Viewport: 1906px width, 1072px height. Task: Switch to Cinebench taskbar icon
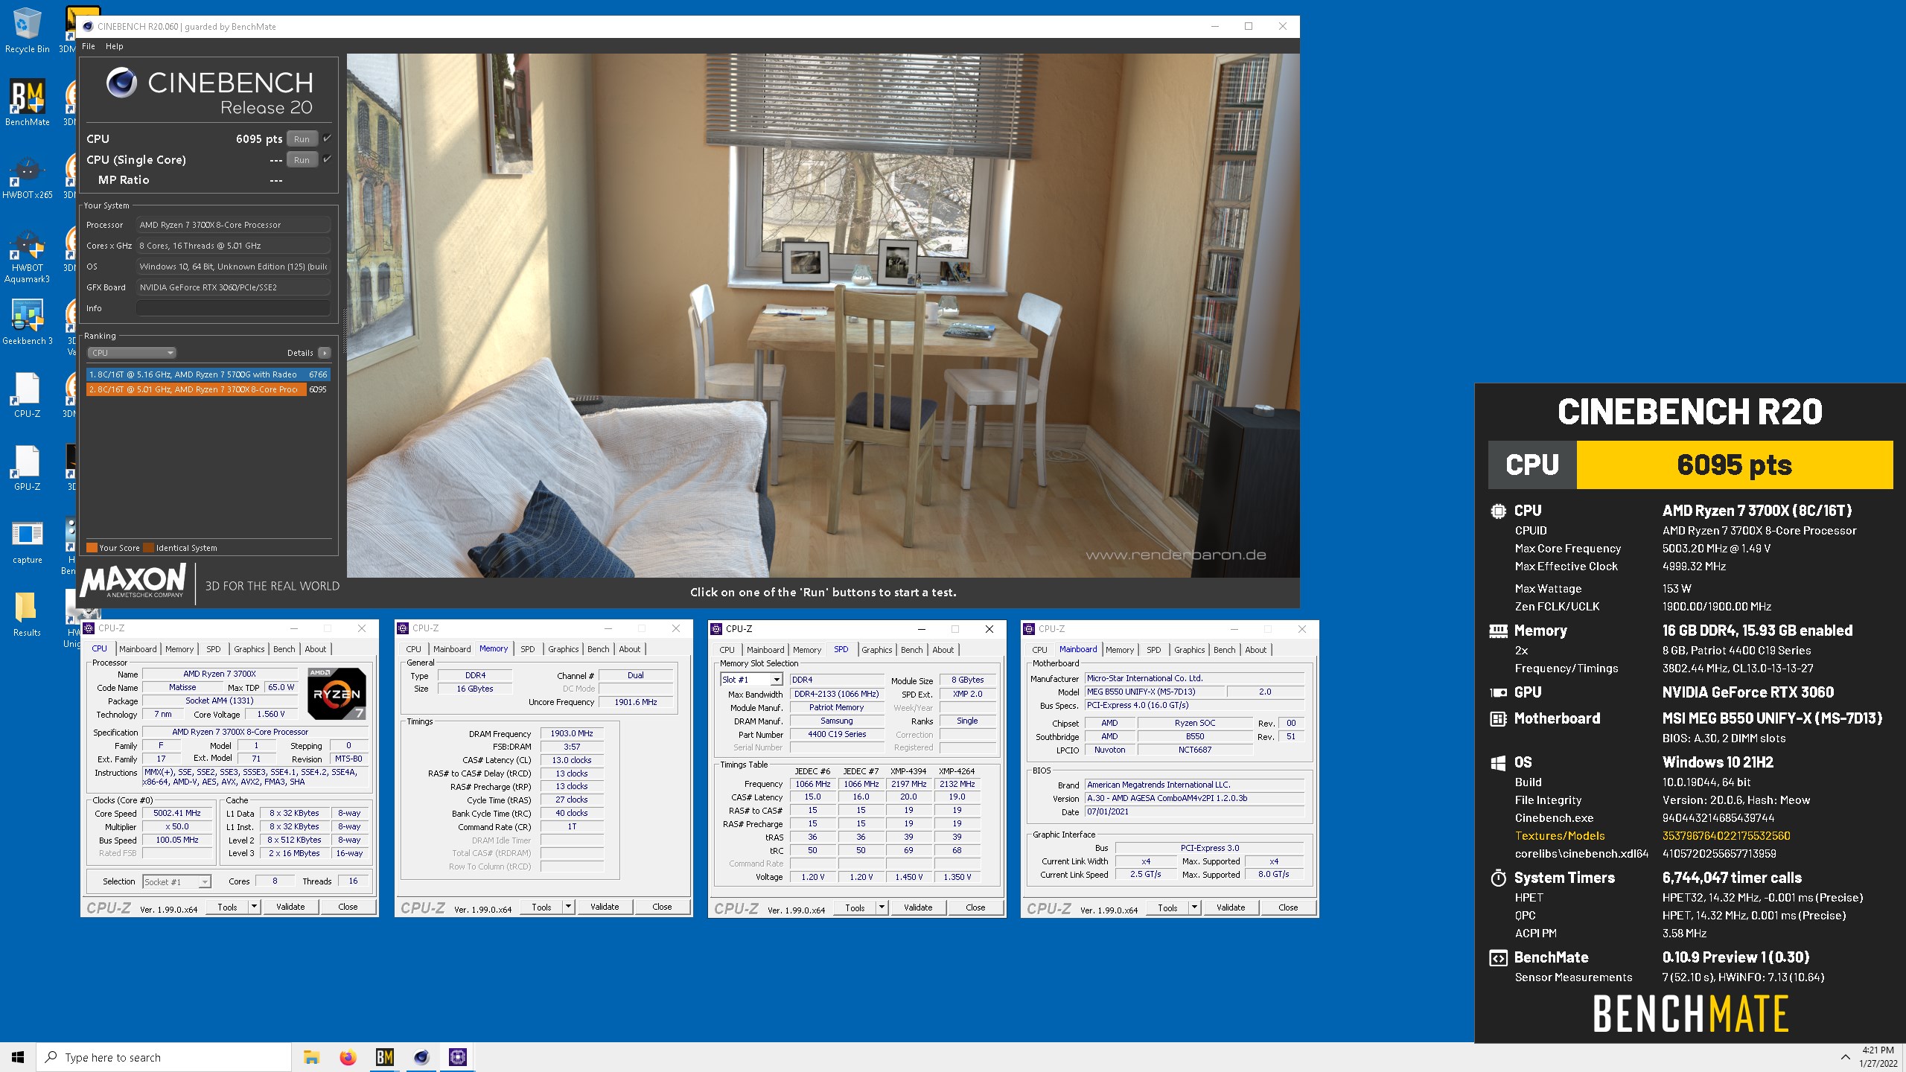[421, 1057]
